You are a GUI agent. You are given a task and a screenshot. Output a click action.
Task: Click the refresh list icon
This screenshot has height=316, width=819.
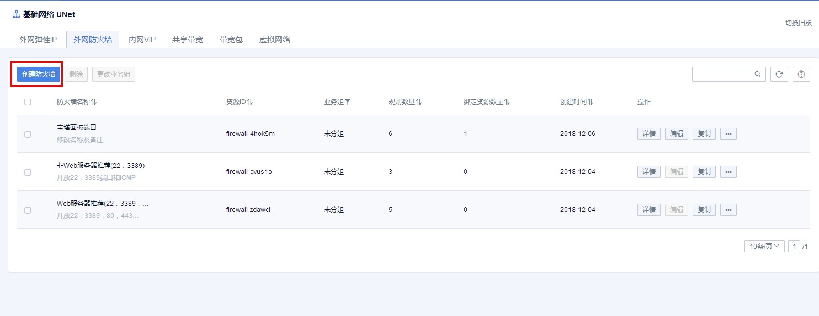click(779, 74)
